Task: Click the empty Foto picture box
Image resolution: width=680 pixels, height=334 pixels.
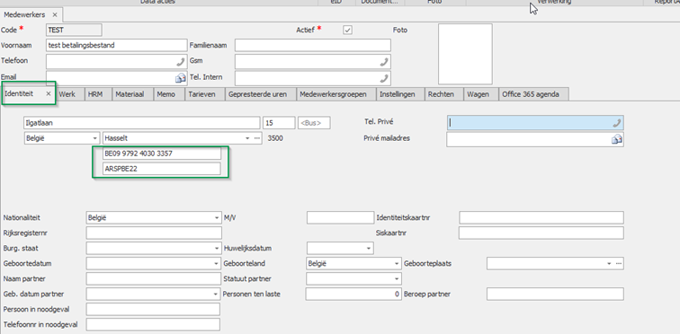Action: click(x=465, y=54)
